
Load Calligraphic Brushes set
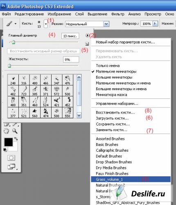click(131, 150)
